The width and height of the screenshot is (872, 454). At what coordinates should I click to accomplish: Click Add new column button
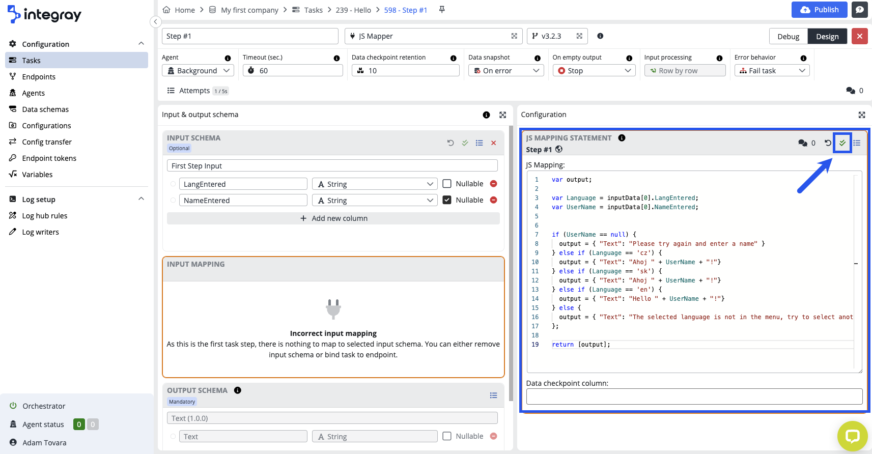[x=333, y=218]
